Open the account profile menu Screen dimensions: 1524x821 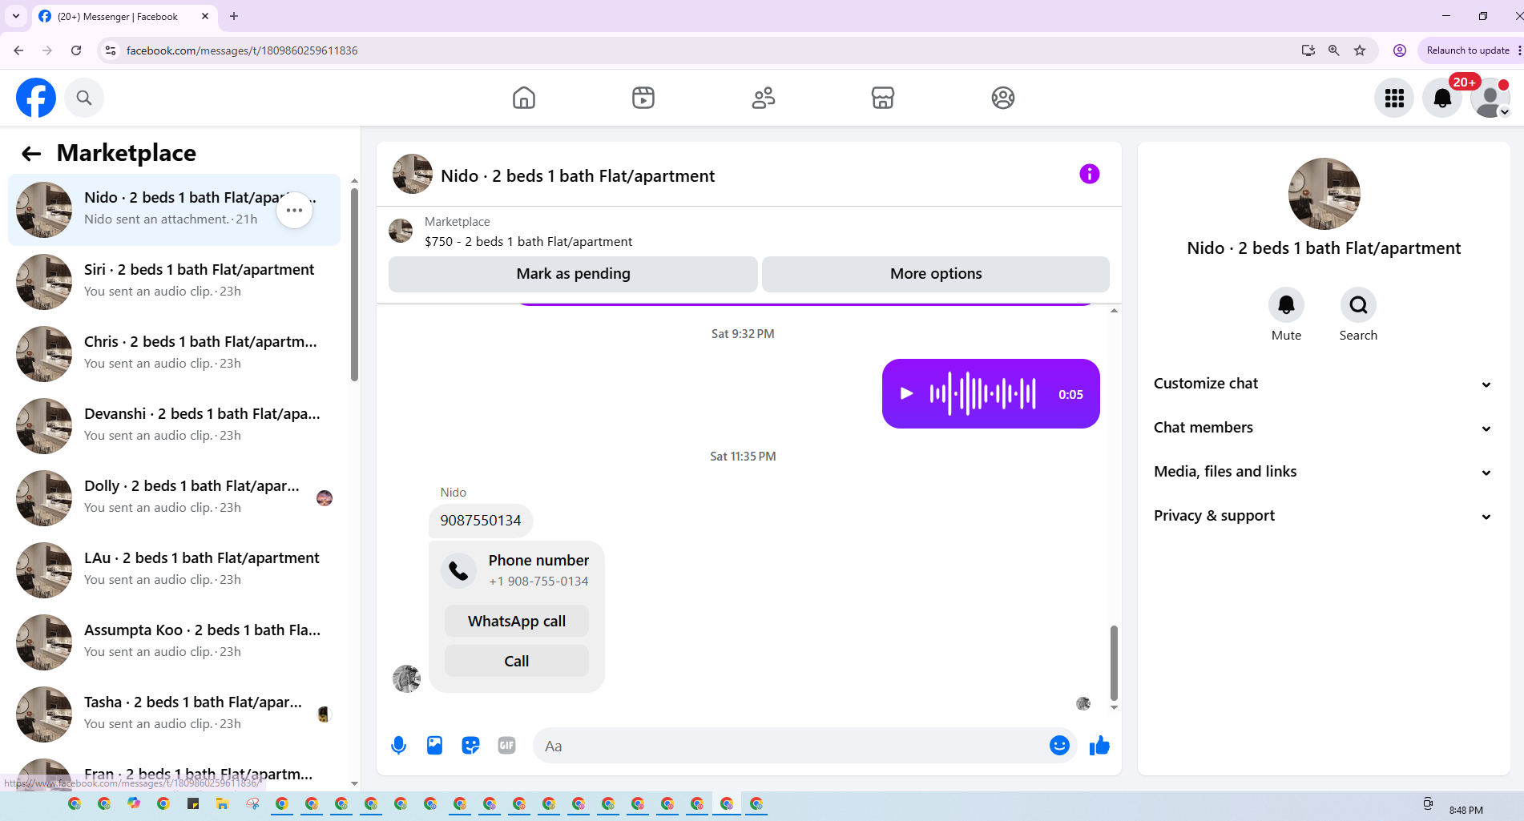point(1490,98)
